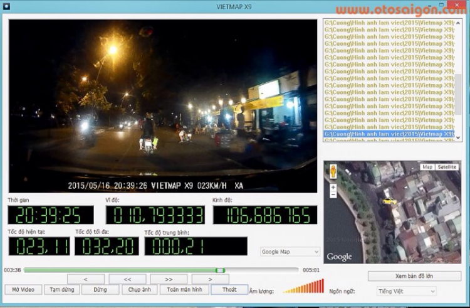Viewport: 470px width, 308px height.
Task: Click the Tốc độ hiện tại 023.11 display
Action: [39, 247]
